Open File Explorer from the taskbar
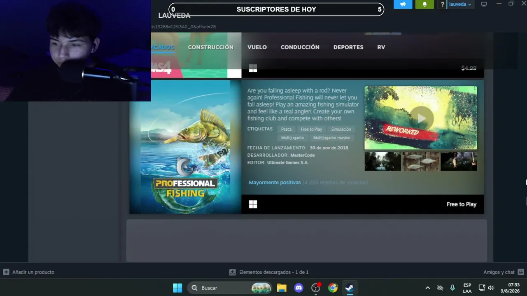The image size is (527, 296). click(x=282, y=288)
